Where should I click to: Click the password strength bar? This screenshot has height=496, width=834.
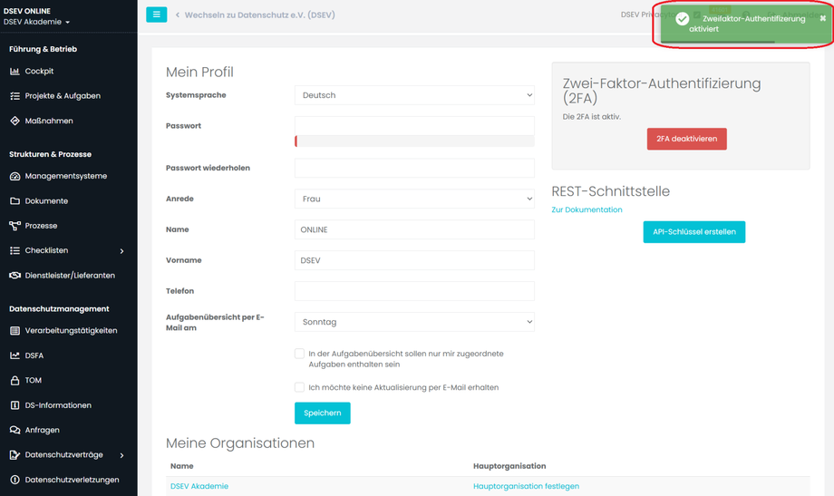[414, 141]
